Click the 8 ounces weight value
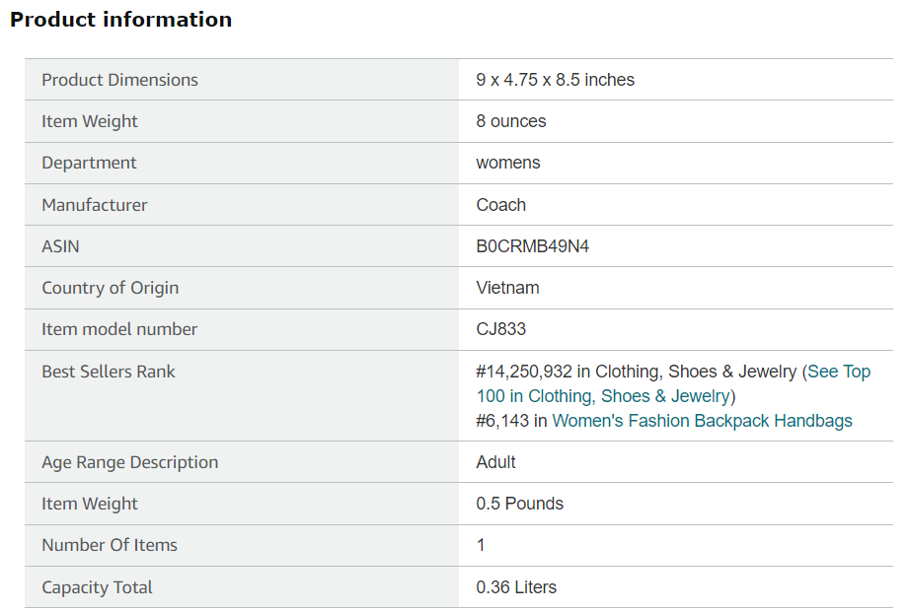910x613 pixels. (x=510, y=121)
